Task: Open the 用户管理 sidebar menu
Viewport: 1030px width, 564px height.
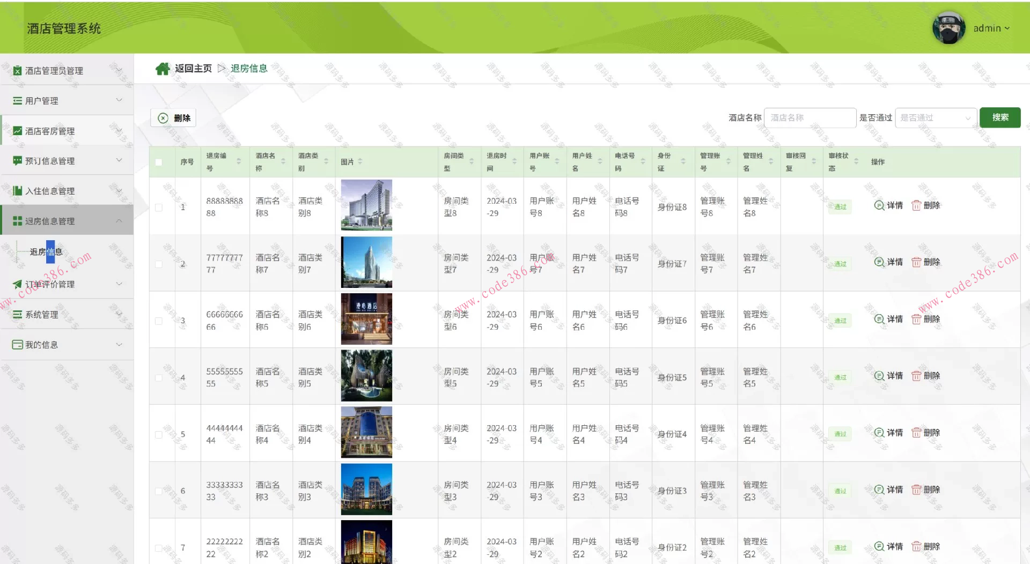Action: 67,101
